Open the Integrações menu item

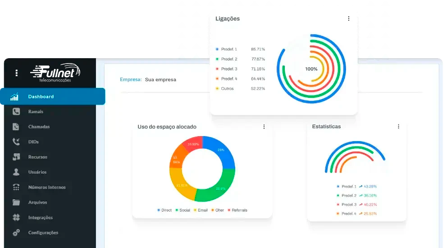41,217
